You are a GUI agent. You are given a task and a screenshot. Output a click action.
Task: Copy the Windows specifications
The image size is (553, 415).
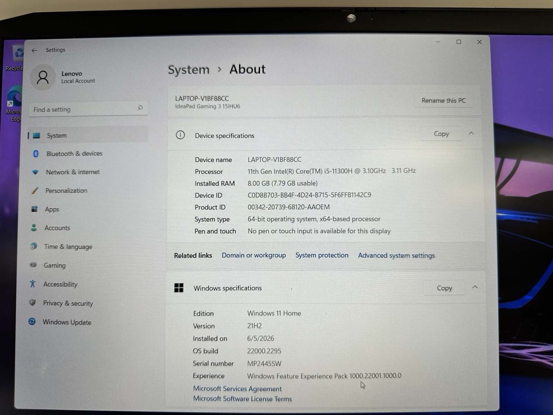pyautogui.click(x=444, y=288)
